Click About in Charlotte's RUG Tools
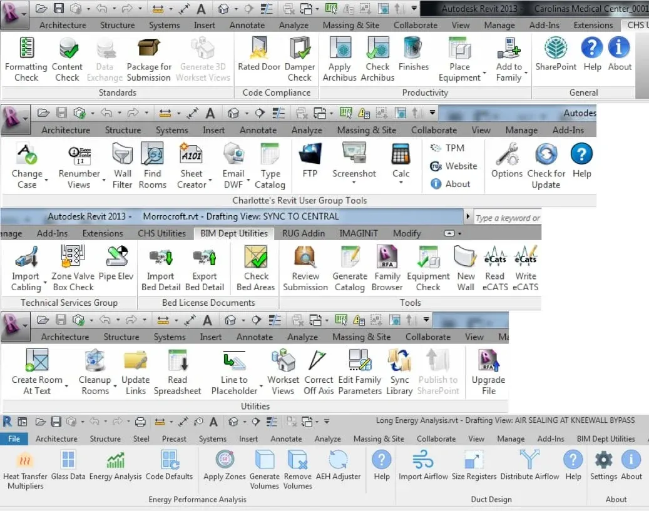 click(451, 184)
